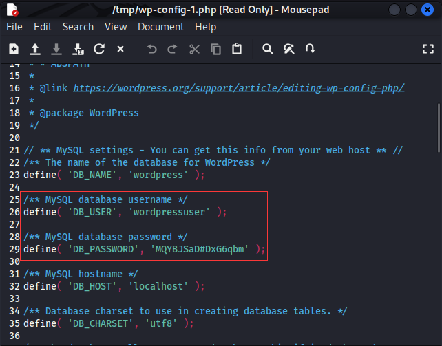Click line number 24 in the gutter
This screenshot has height=346, width=442.
pyautogui.click(x=14, y=187)
